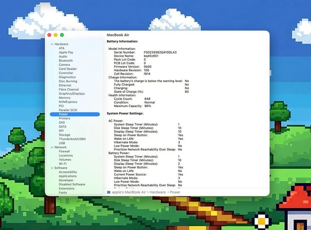311x230 pixels.
Task: Collapse the Software section chevron
Action: point(52,168)
